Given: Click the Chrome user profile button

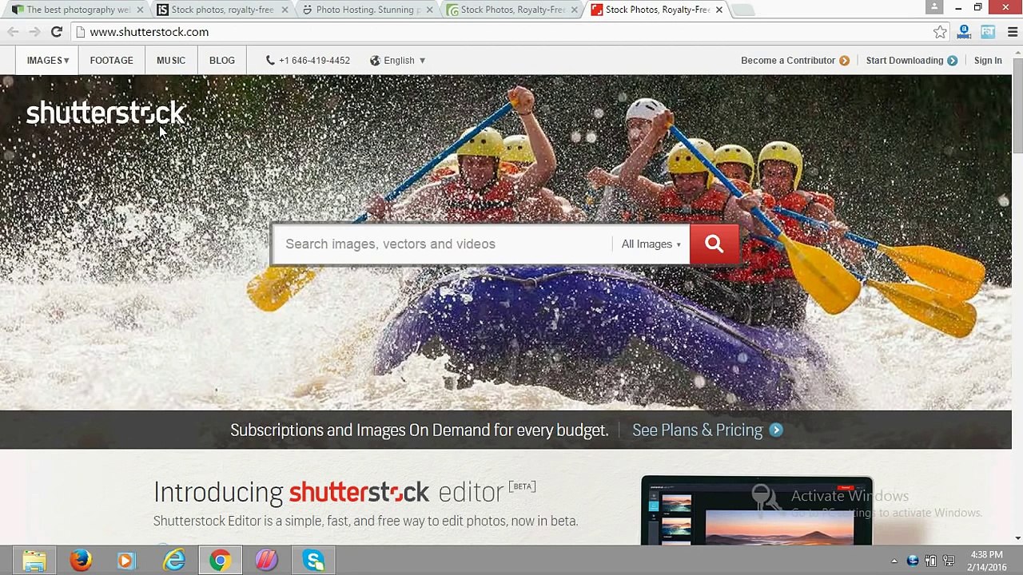Looking at the screenshot, I should point(934,8).
